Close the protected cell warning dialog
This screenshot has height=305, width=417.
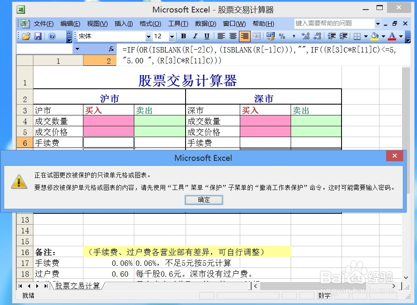coord(394,156)
